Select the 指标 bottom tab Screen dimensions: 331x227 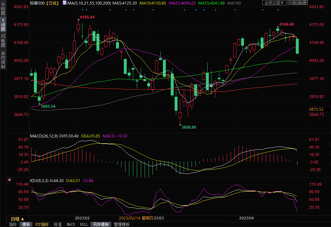click(13, 224)
